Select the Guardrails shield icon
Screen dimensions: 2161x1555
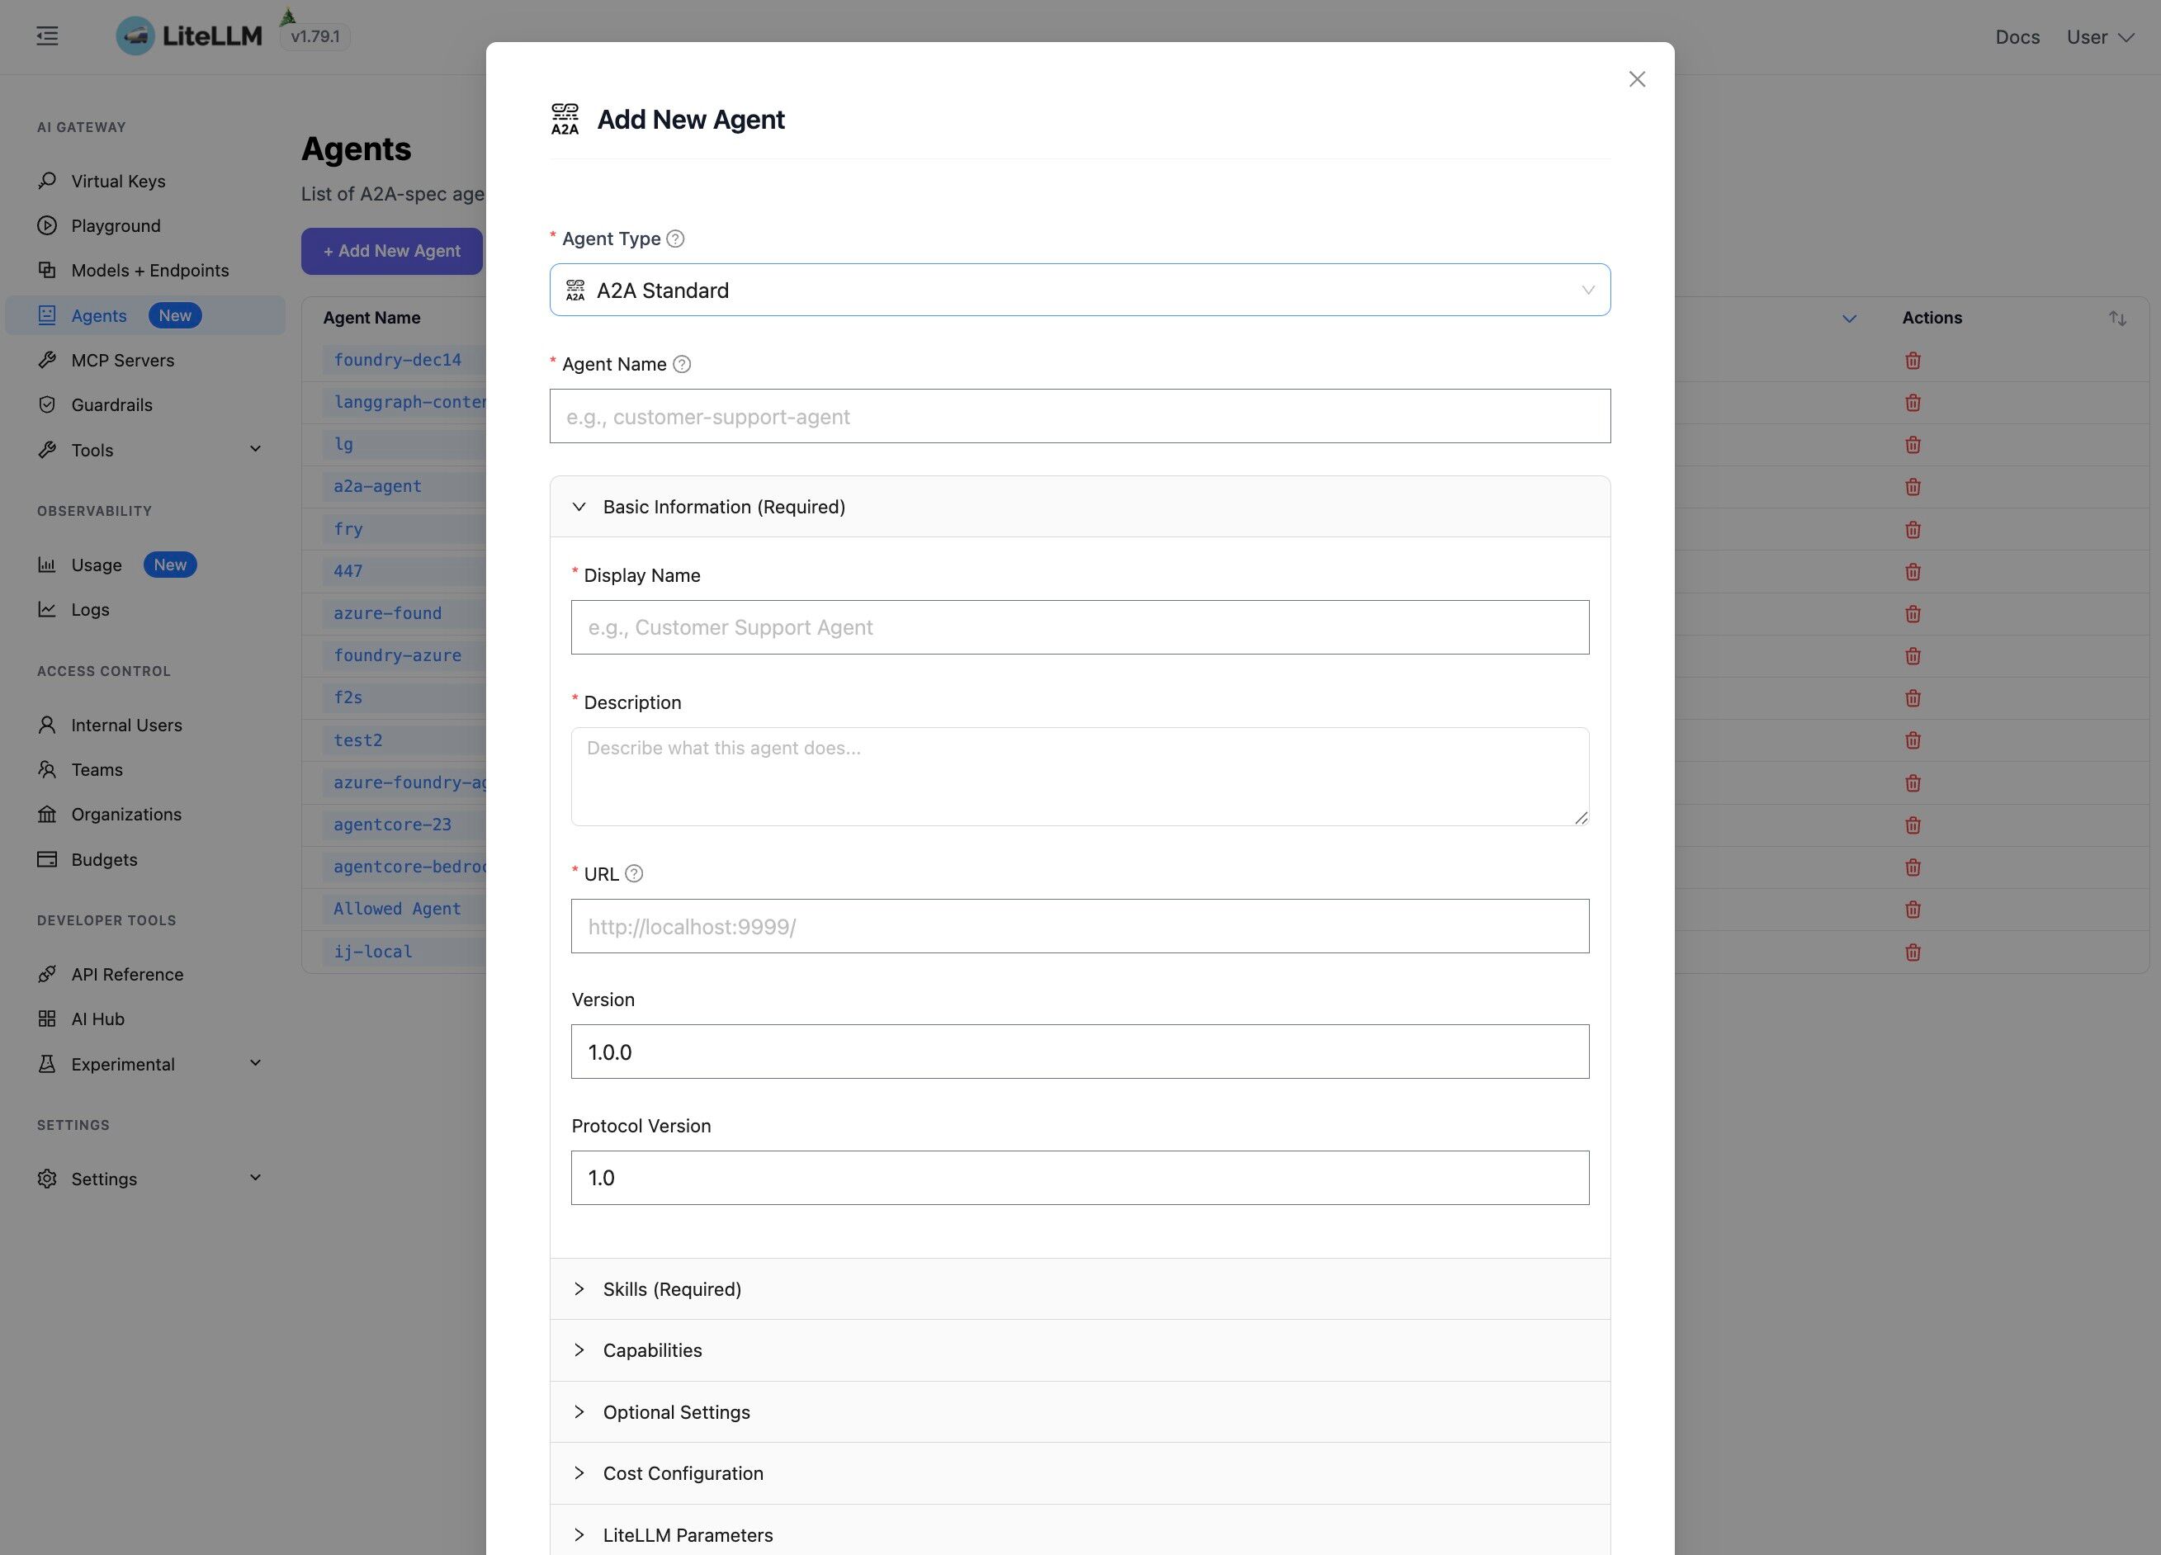click(48, 404)
